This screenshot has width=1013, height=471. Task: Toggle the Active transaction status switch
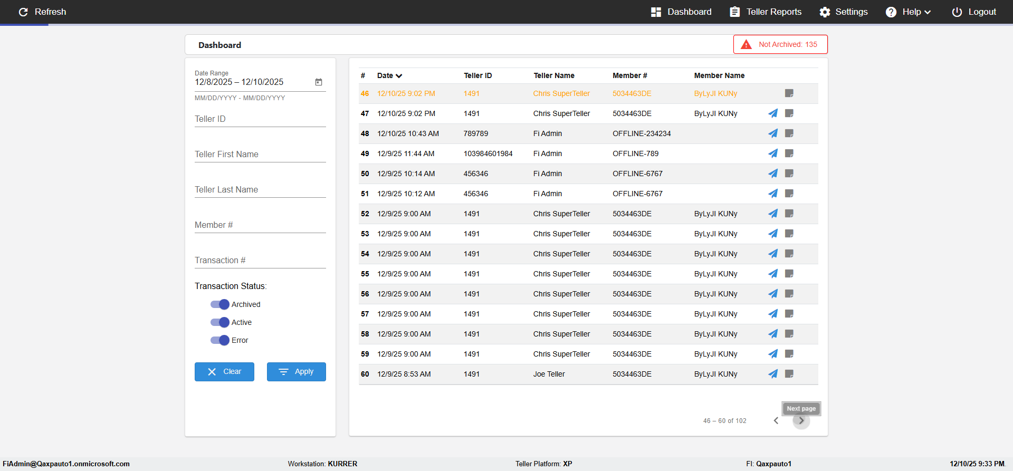[220, 322]
